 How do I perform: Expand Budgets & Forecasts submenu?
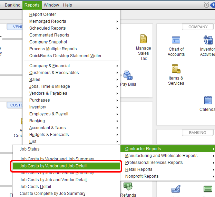pyautogui.click(x=71, y=135)
